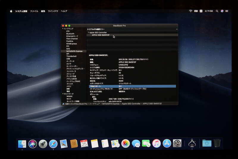Screen dimensions: 238x159
Task: Click highlighted TRIMサポート row
Action: point(132,86)
